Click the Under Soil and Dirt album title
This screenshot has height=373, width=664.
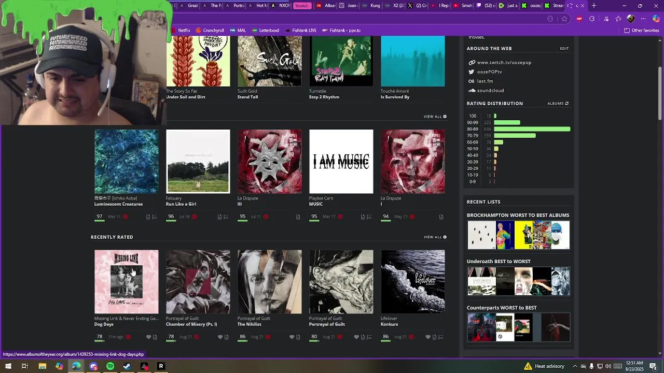185,97
